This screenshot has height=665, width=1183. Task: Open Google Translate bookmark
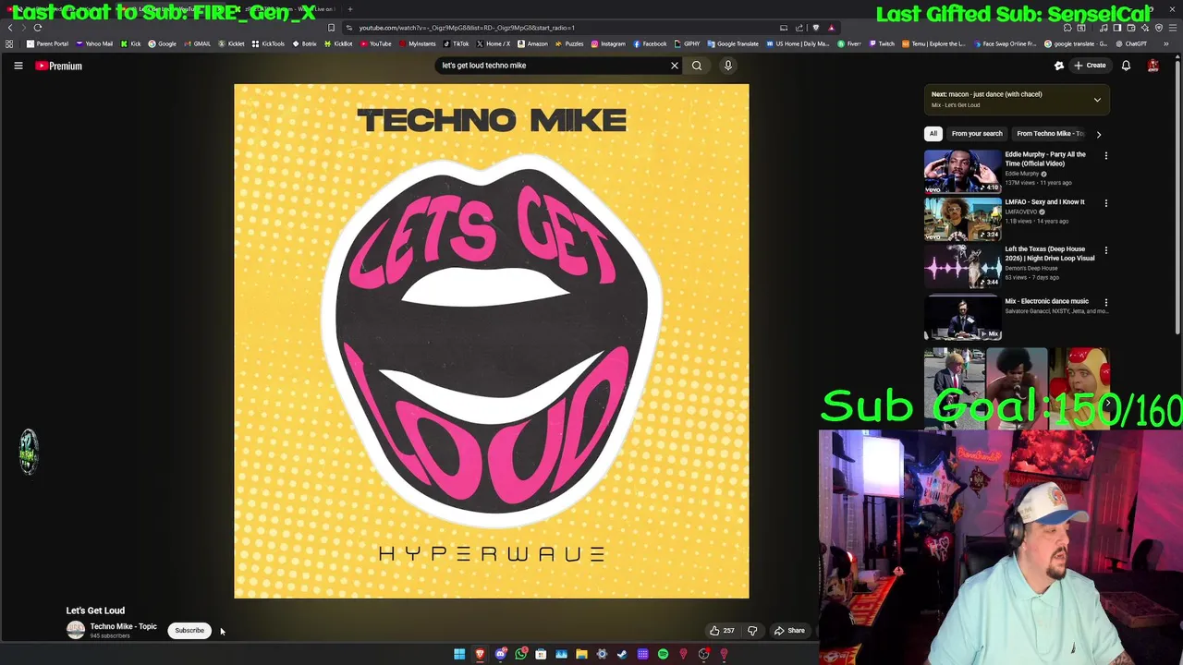(x=733, y=44)
